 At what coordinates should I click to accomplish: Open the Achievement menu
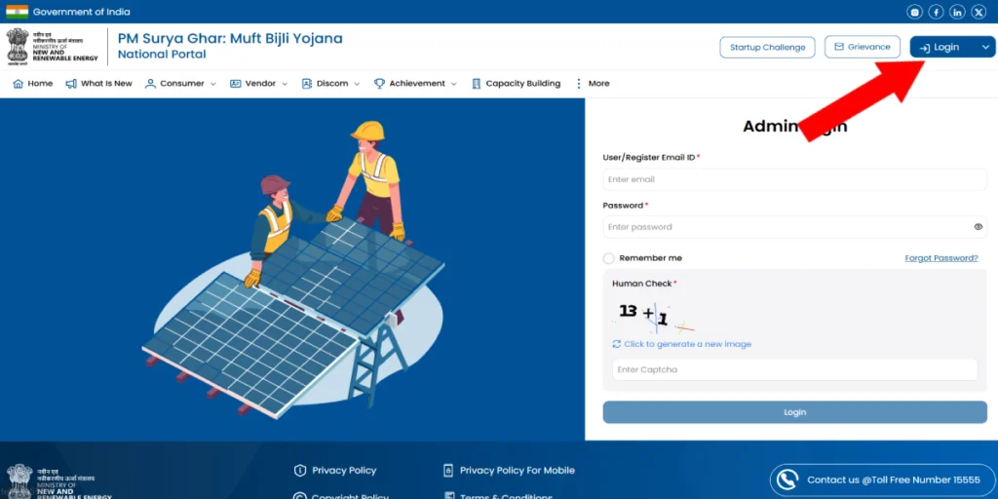click(415, 84)
